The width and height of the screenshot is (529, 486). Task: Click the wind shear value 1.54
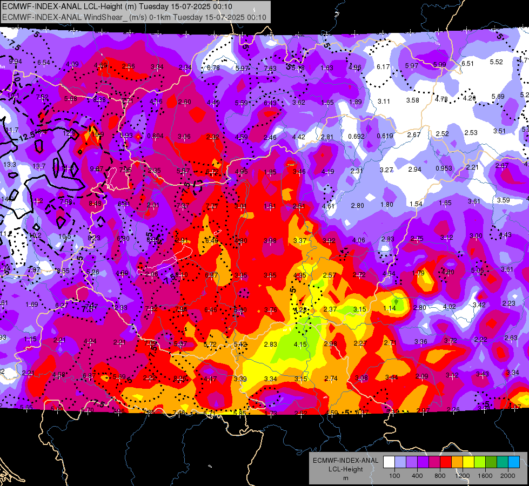(x=416, y=204)
